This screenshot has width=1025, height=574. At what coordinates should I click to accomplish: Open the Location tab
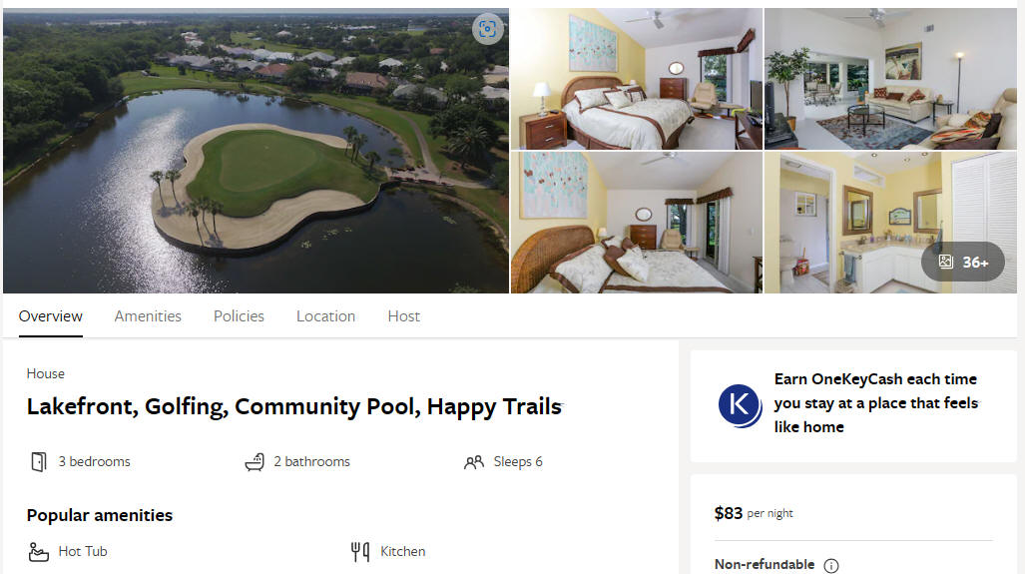(325, 316)
